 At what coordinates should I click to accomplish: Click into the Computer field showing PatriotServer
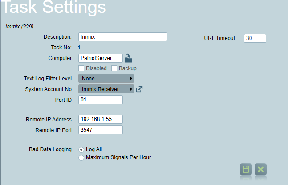pyautogui.click(x=101, y=58)
